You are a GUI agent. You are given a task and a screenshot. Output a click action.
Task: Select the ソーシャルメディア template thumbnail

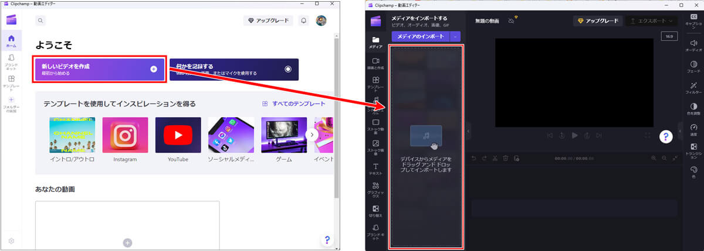[231, 135]
